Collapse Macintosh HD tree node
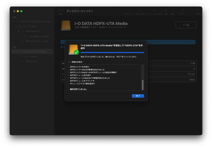The image size is (212, 148). click(x=19, y=31)
